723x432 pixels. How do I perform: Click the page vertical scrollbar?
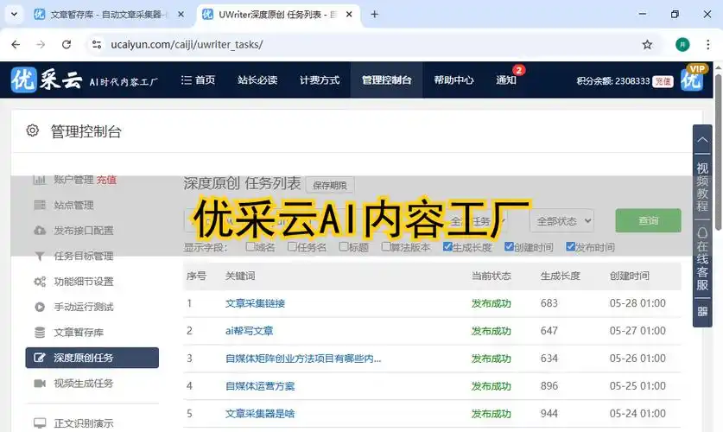[x=718, y=152]
